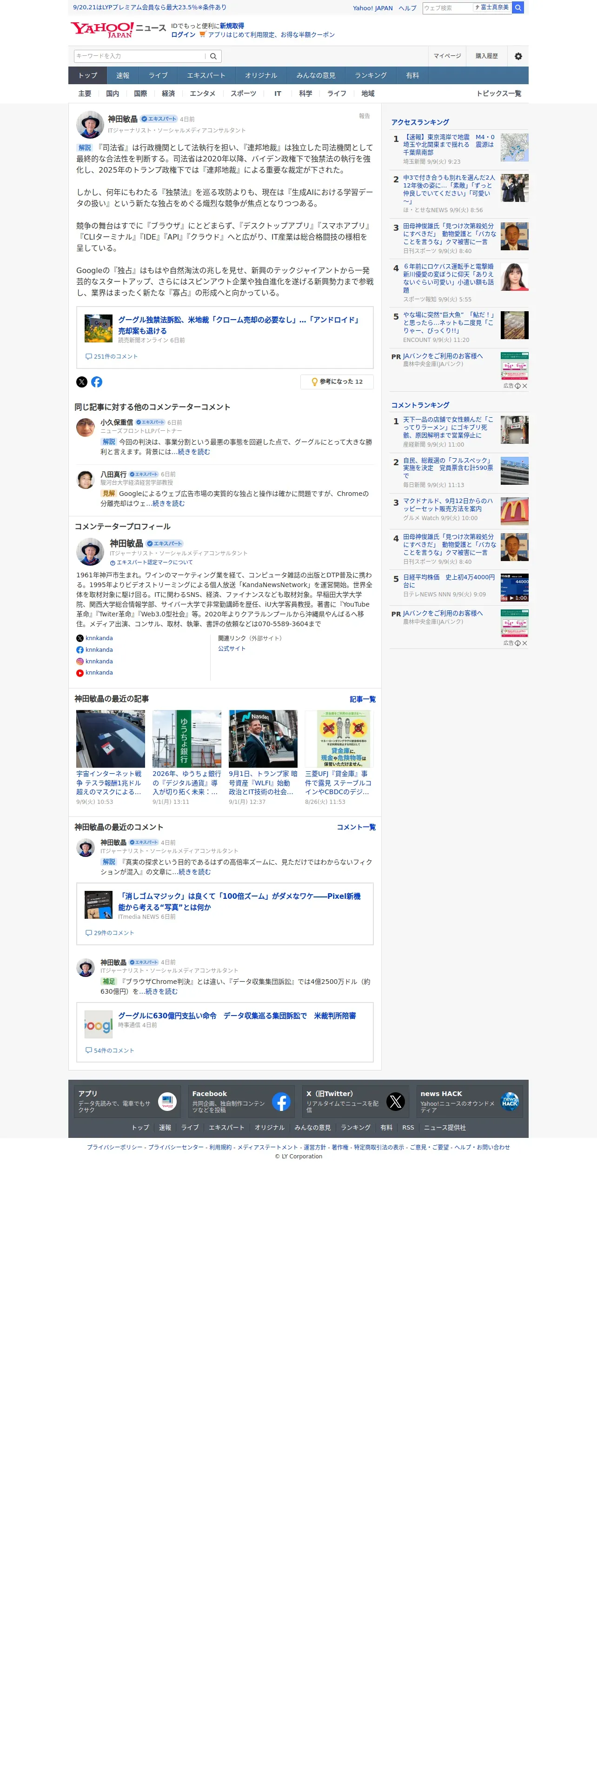Select みんなの意見 tab
This screenshot has height=1792, width=597.
(x=316, y=76)
